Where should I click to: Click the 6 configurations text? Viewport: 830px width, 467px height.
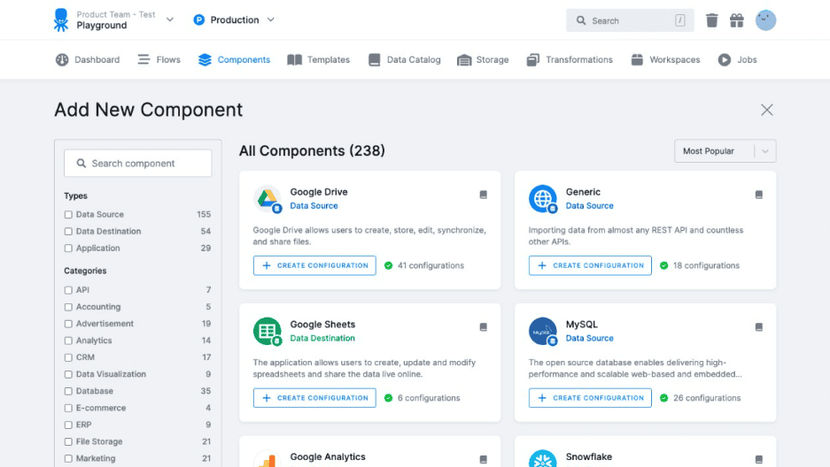click(x=429, y=398)
